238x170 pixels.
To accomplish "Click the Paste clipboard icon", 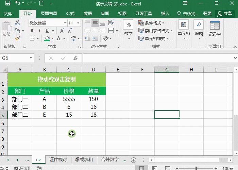I will tap(6, 27).
